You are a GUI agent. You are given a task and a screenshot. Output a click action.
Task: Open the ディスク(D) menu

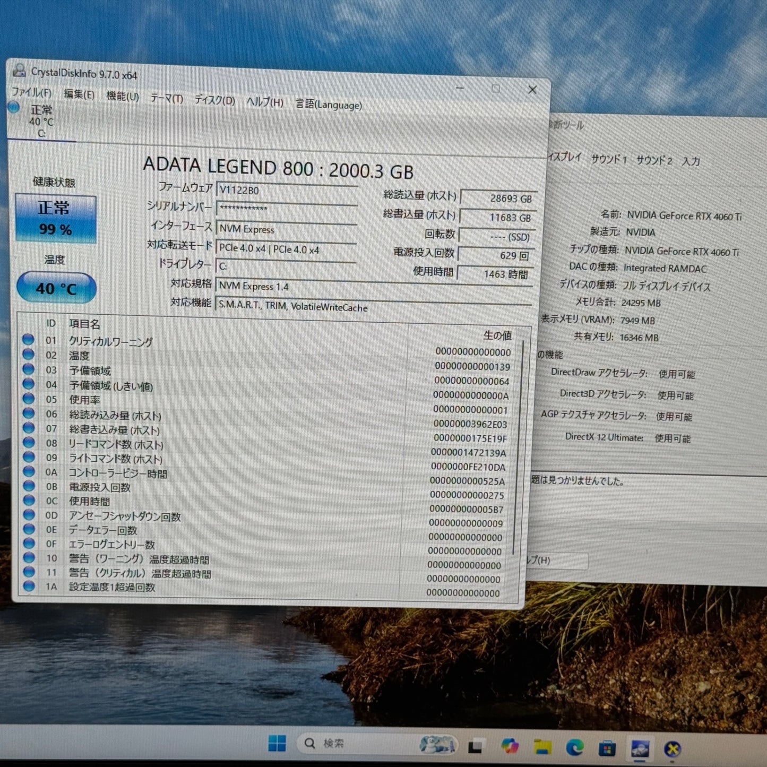[214, 100]
